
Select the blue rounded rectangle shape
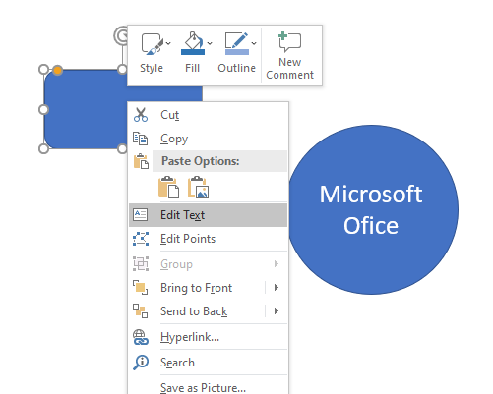[86, 109]
